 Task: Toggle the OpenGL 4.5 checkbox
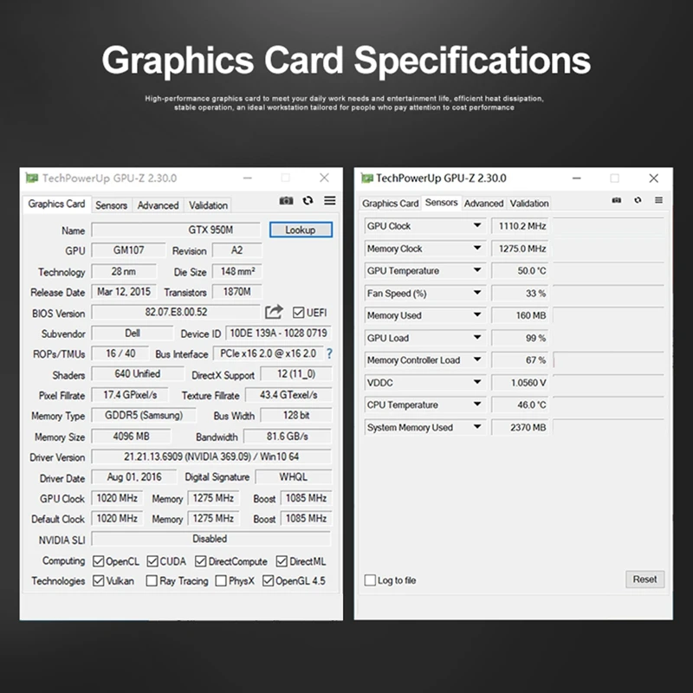(268, 580)
